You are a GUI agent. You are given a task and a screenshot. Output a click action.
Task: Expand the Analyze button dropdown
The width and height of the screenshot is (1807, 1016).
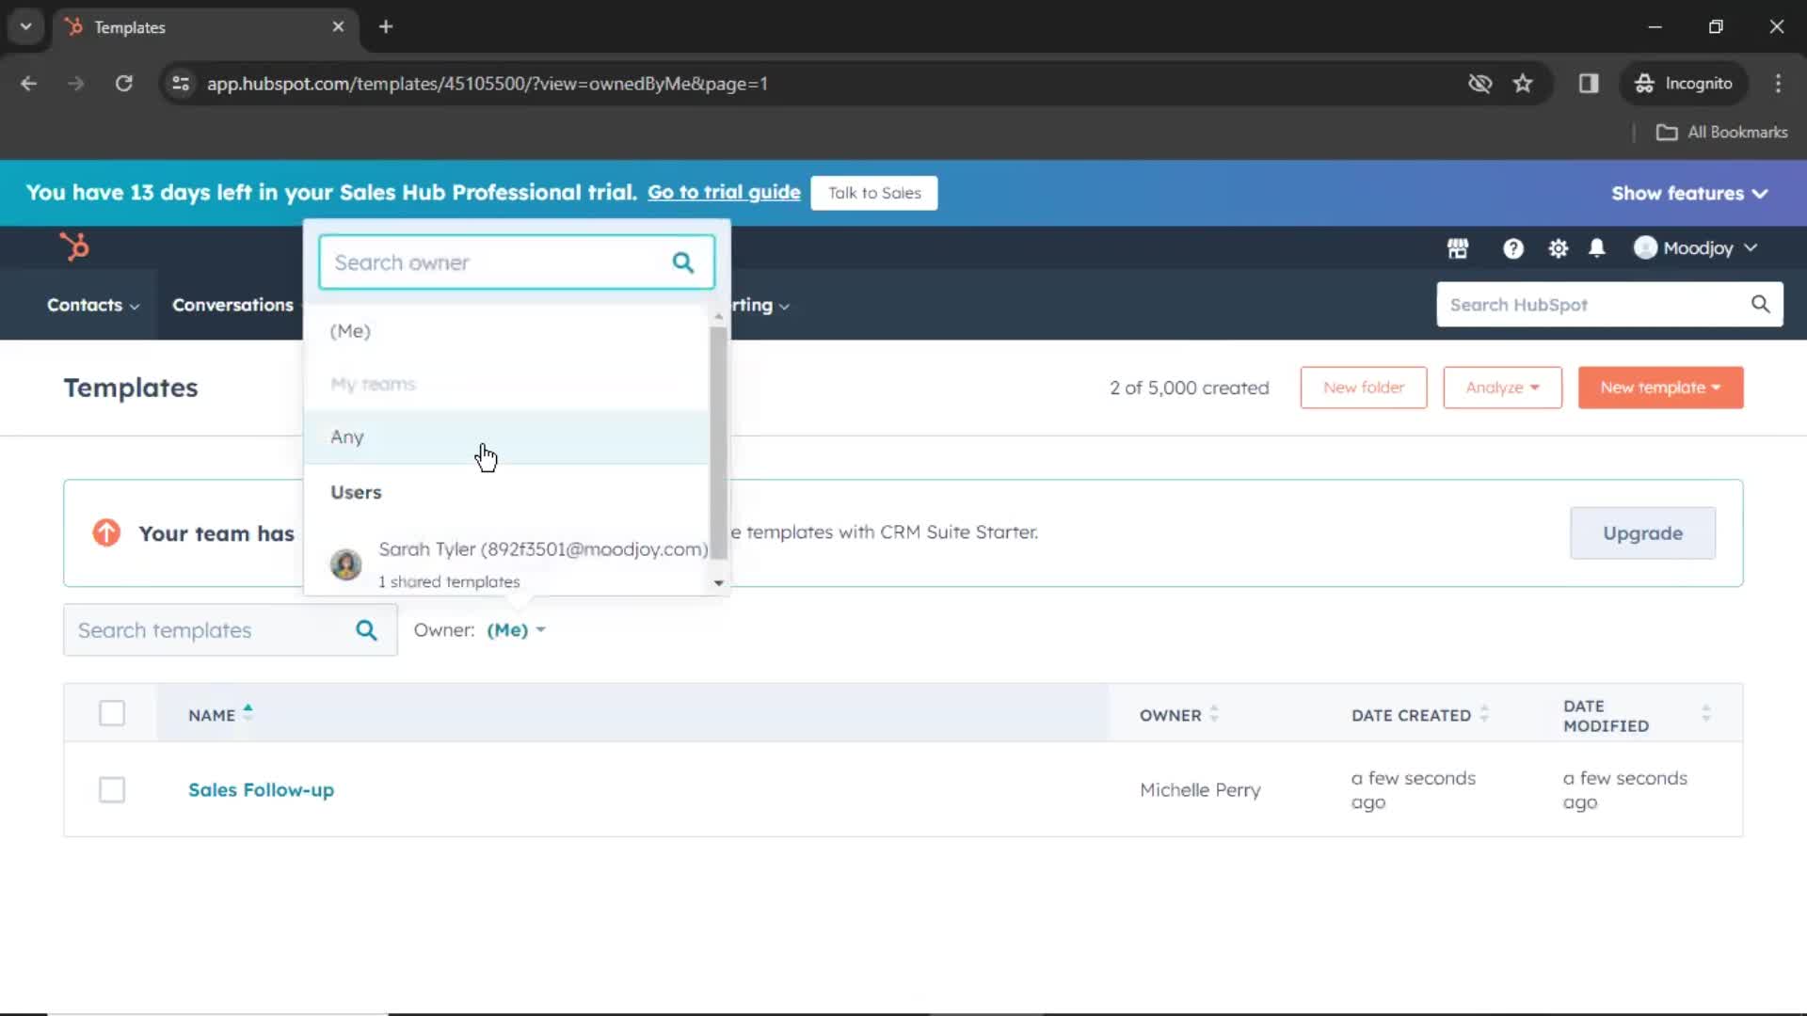click(1502, 387)
